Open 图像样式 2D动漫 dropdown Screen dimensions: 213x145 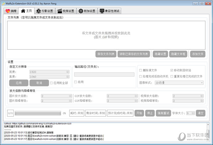click(179, 83)
